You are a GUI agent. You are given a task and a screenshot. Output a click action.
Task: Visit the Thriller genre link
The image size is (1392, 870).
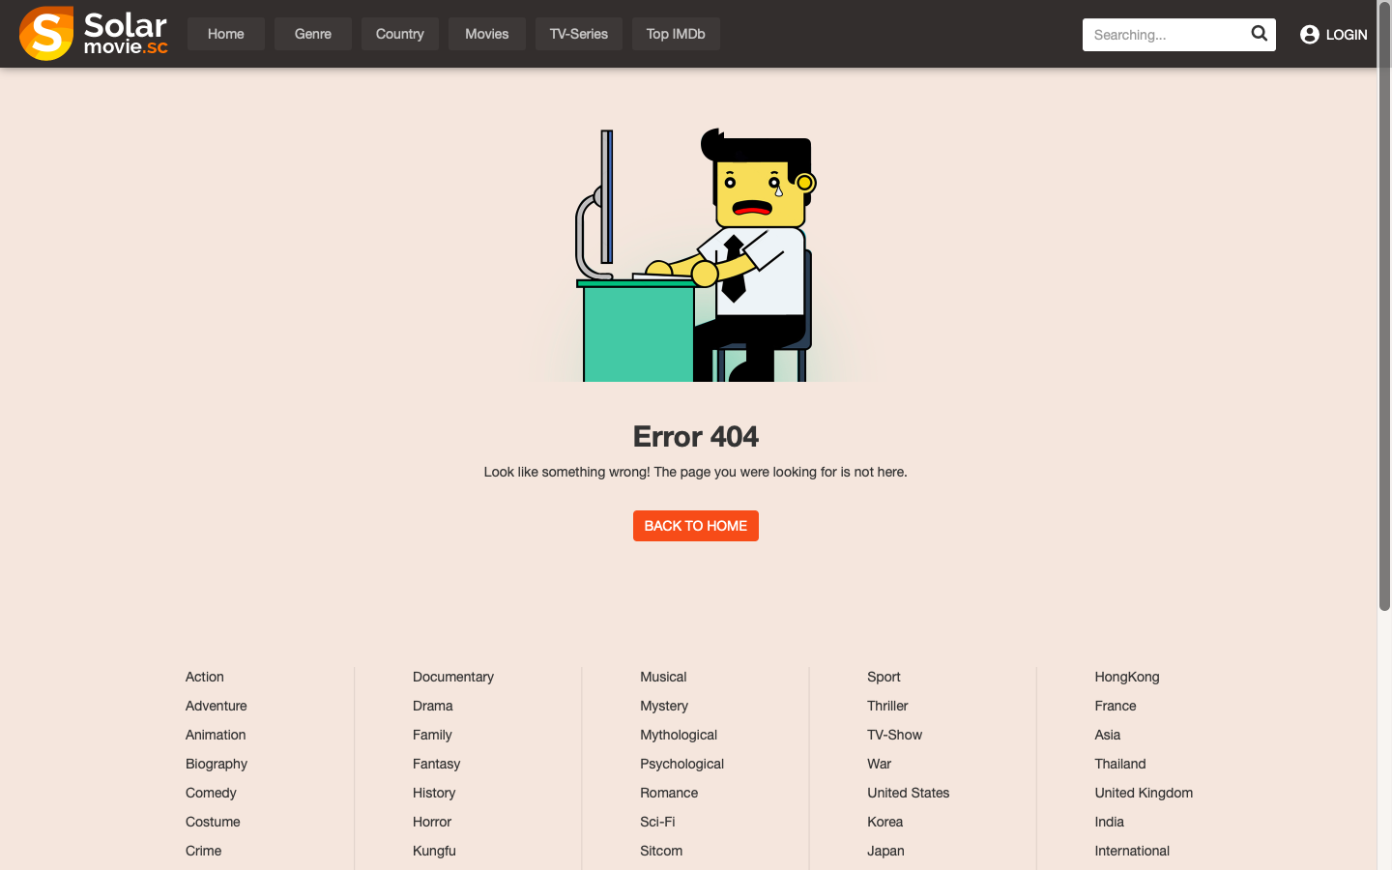click(886, 706)
